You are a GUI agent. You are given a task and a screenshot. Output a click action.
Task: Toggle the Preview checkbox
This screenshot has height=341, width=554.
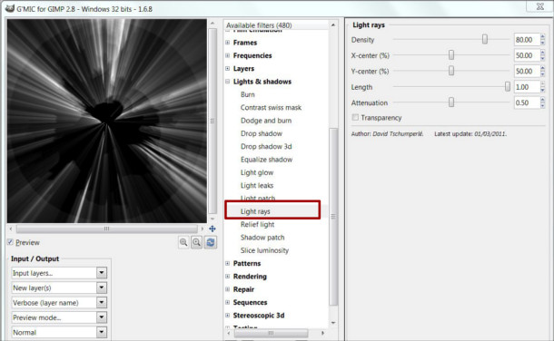click(x=10, y=242)
